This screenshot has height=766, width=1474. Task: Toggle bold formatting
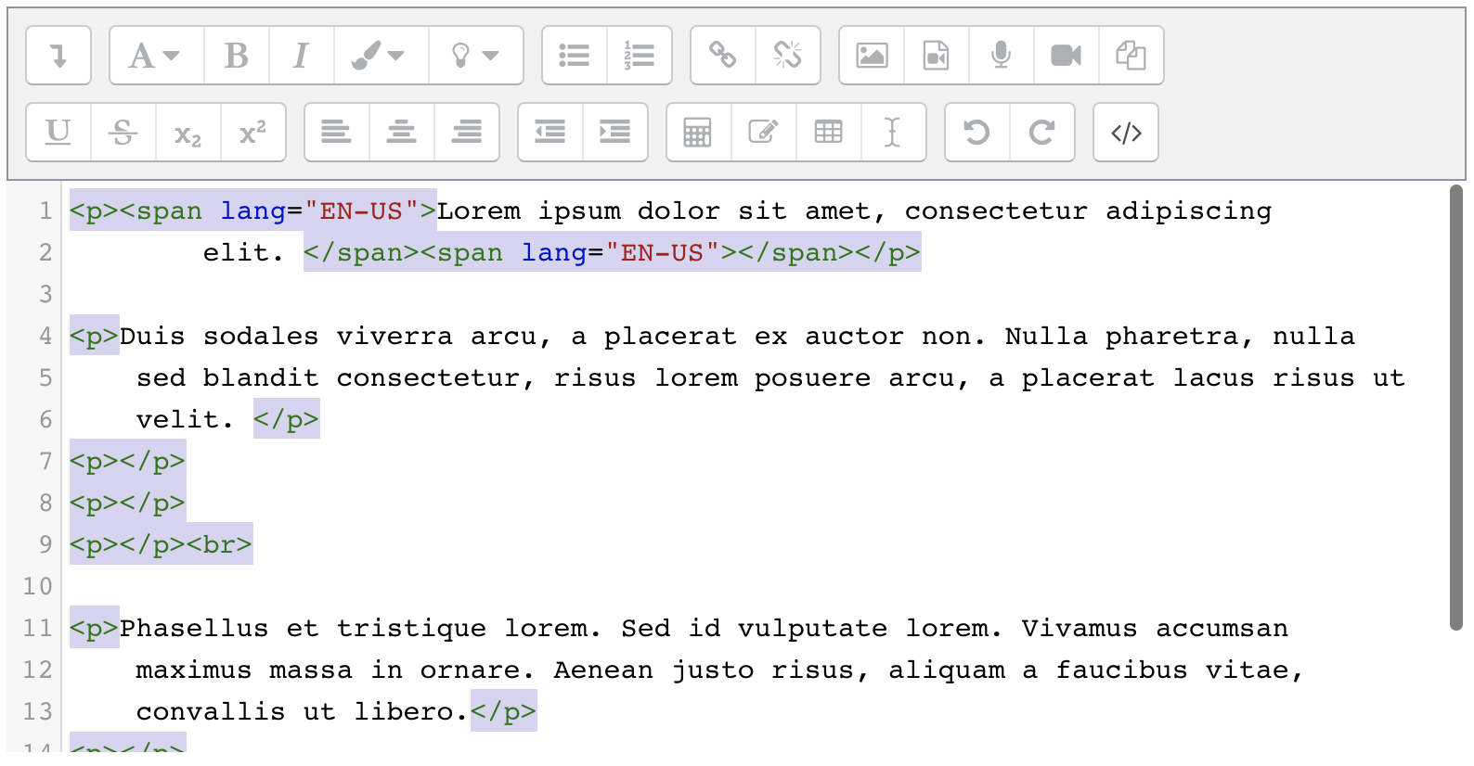237,56
